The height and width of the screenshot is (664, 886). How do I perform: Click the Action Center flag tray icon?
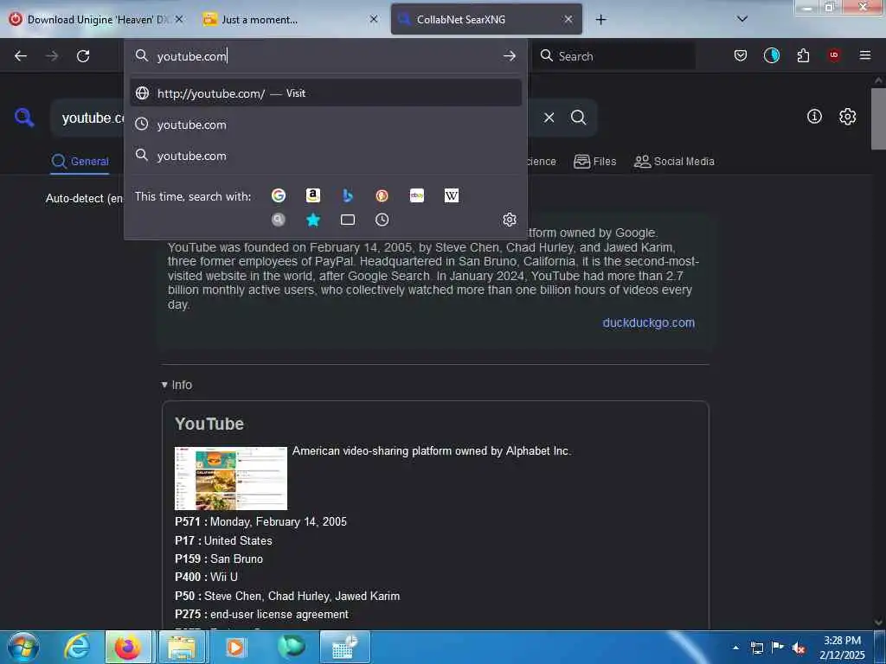point(778,648)
